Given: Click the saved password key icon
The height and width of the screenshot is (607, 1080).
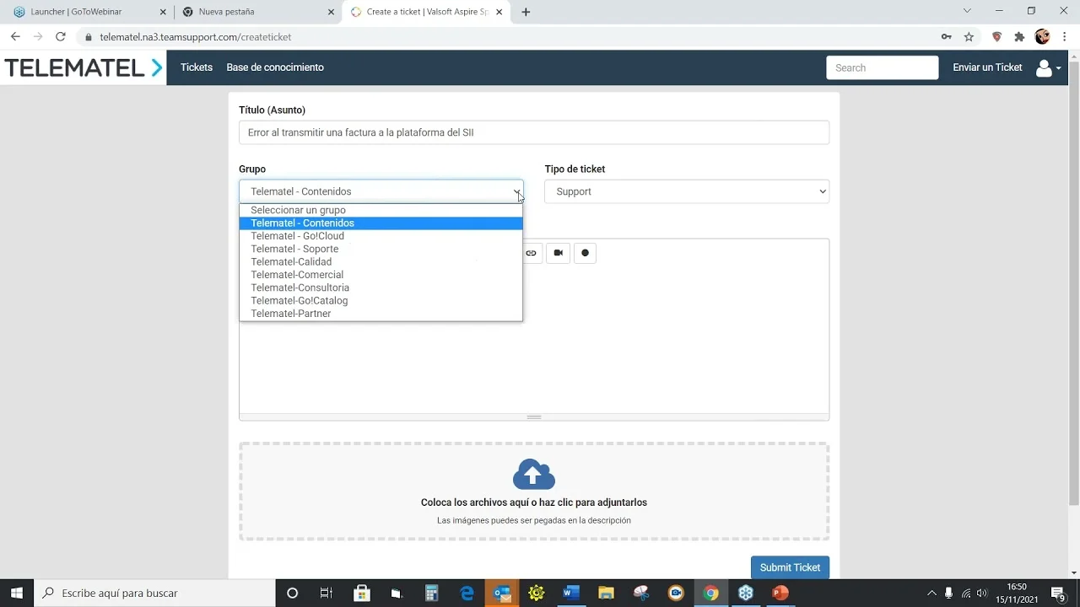Looking at the screenshot, I should click(x=946, y=37).
